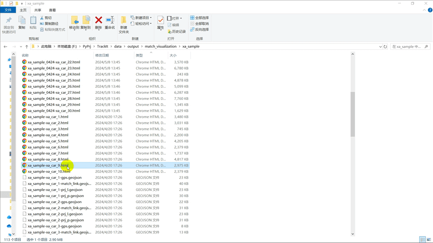Click the Paste clipboard icon

33,20
